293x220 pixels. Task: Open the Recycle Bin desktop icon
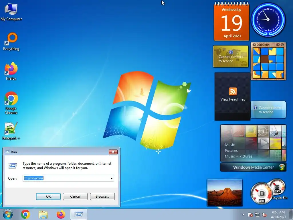tap(280, 198)
